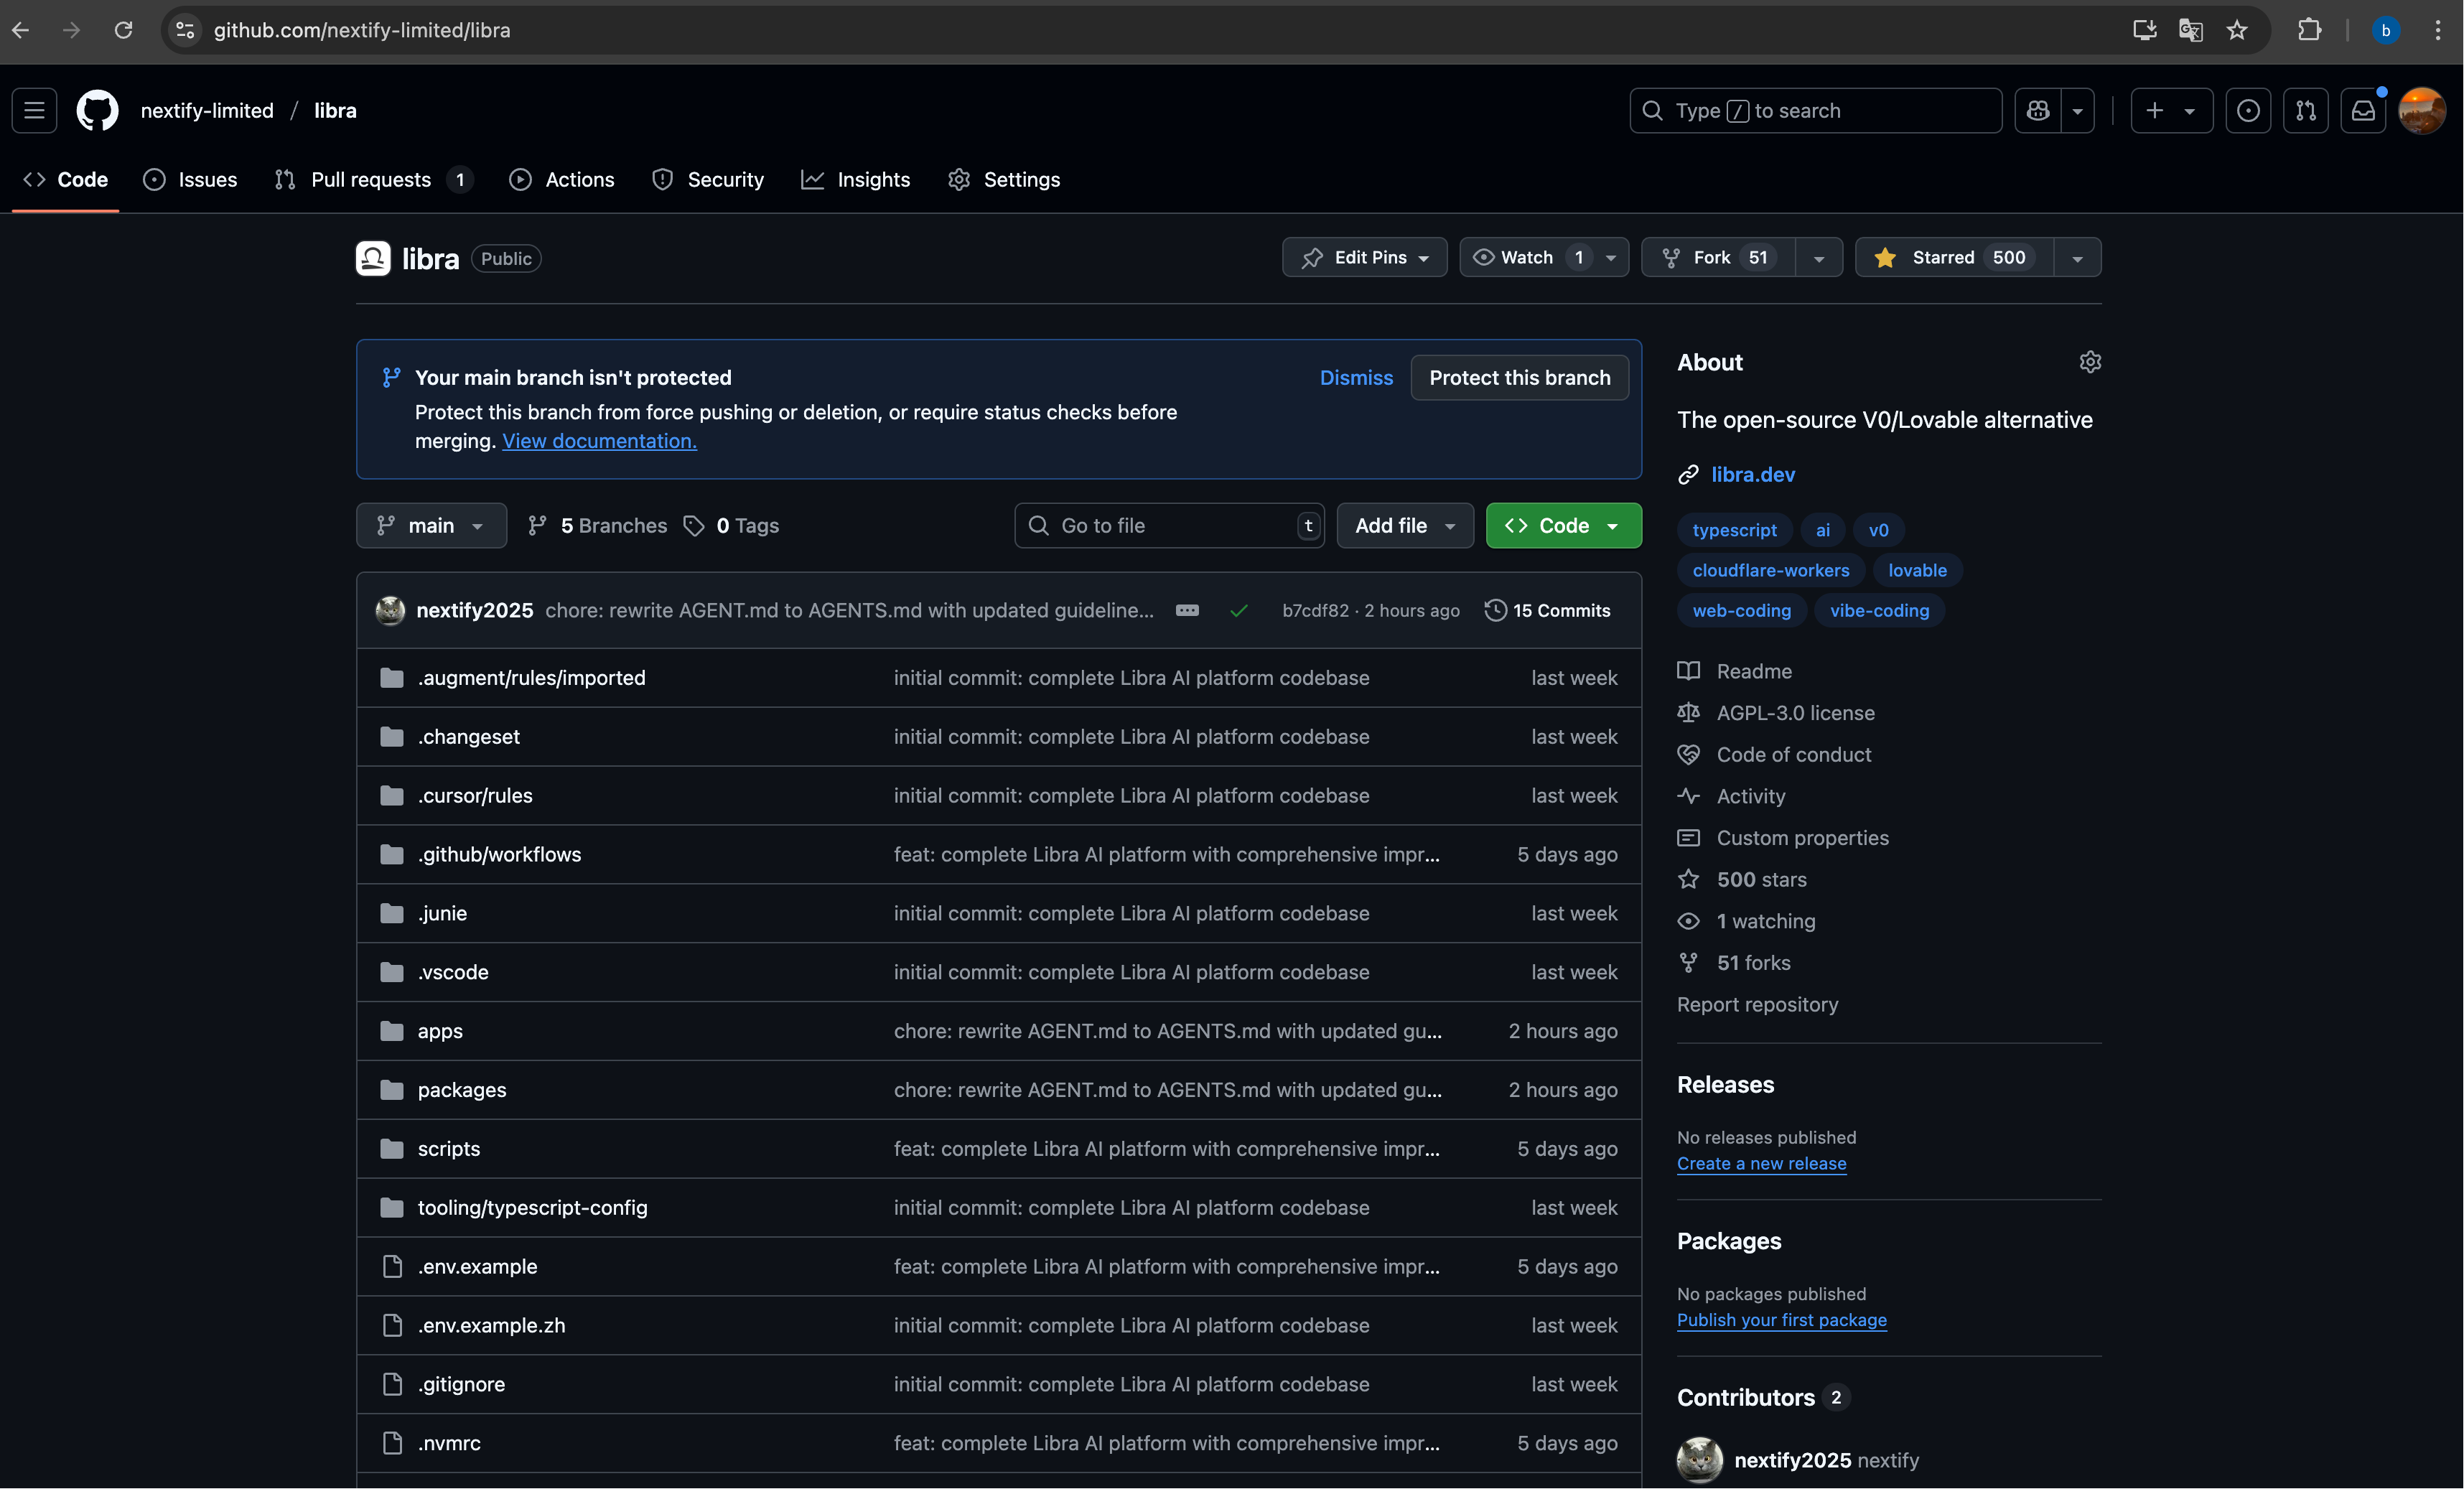2464x1489 pixels.
Task: Open global issues icon in header
Action: (2247, 110)
